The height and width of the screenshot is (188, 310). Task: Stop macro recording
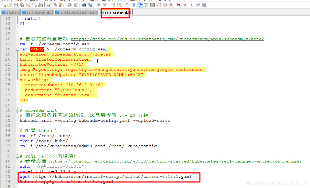[185, 5]
